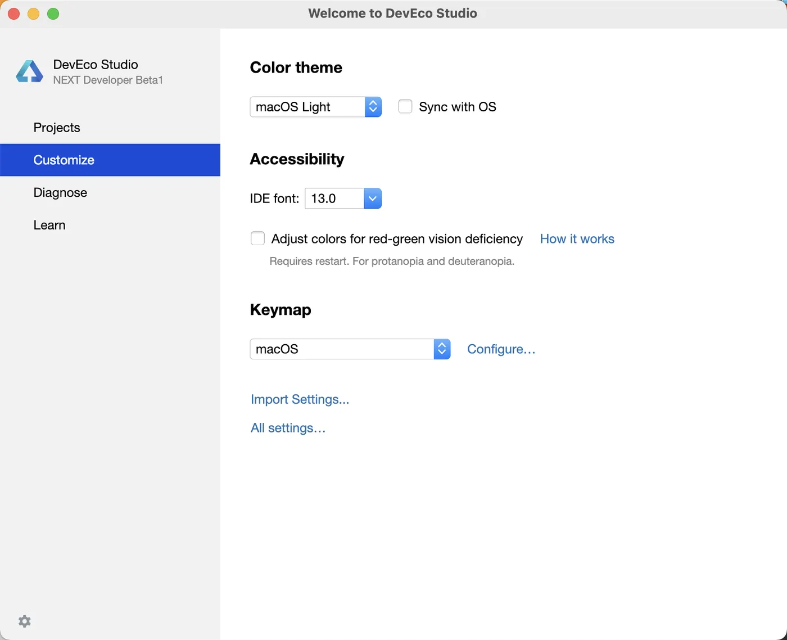This screenshot has height=640, width=787.
Task: Open the Projects section
Action: [110, 128]
